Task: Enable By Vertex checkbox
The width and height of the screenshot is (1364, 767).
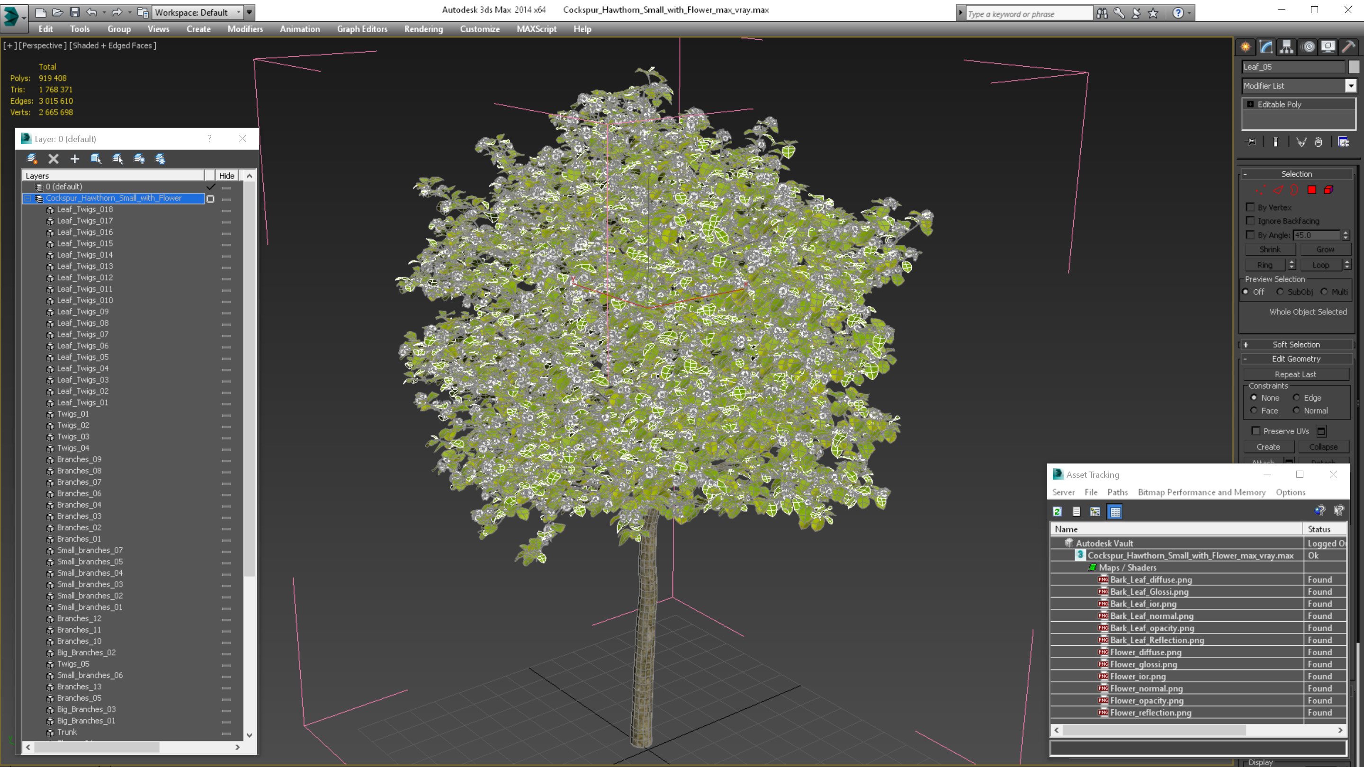Action: (x=1251, y=207)
